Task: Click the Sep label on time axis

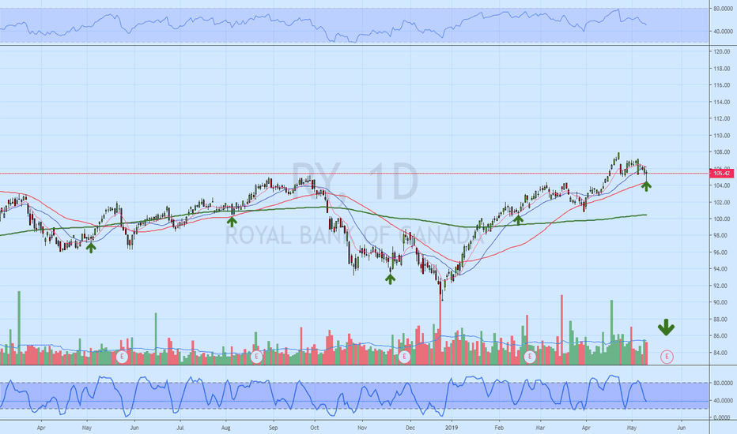Action: click(274, 428)
